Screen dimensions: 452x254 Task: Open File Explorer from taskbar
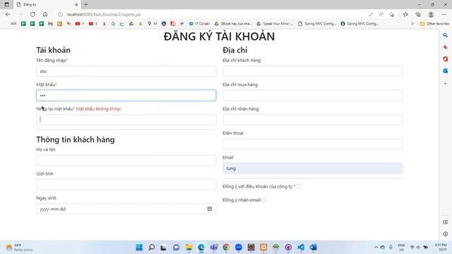(189, 248)
